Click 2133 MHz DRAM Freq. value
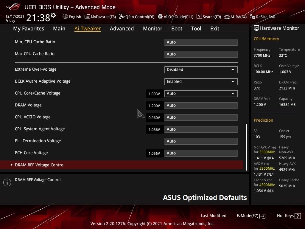The image size is (305, 229). [x=287, y=88]
